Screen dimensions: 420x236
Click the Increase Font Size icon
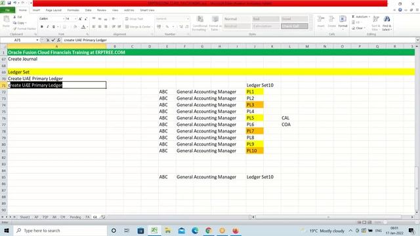(x=80, y=19)
